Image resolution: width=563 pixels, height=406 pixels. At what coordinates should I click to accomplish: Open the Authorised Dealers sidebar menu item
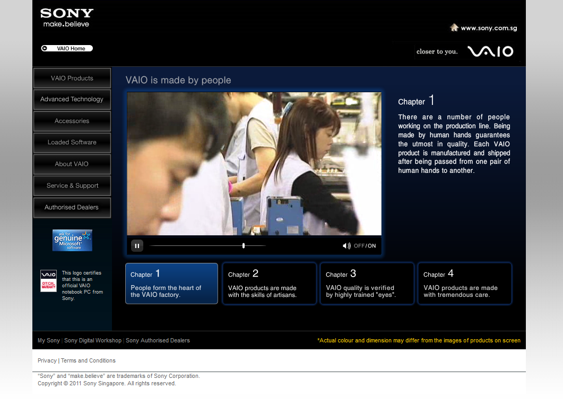pyautogui.click(x=72, y=207)
